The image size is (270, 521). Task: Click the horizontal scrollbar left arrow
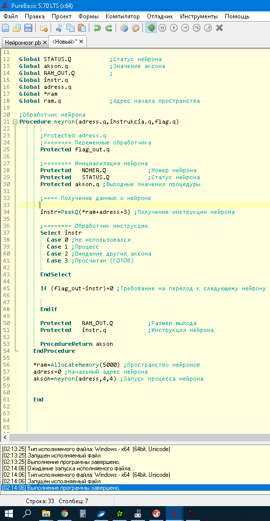pos(4,437)
